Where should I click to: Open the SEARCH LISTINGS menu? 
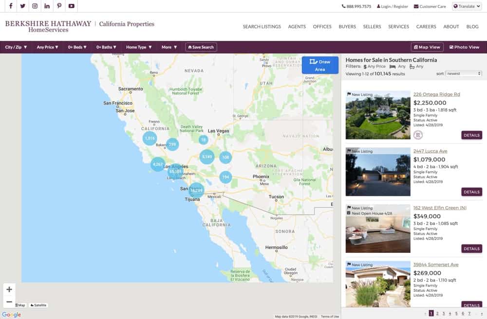pyautogui.click(x=262, y=27)
